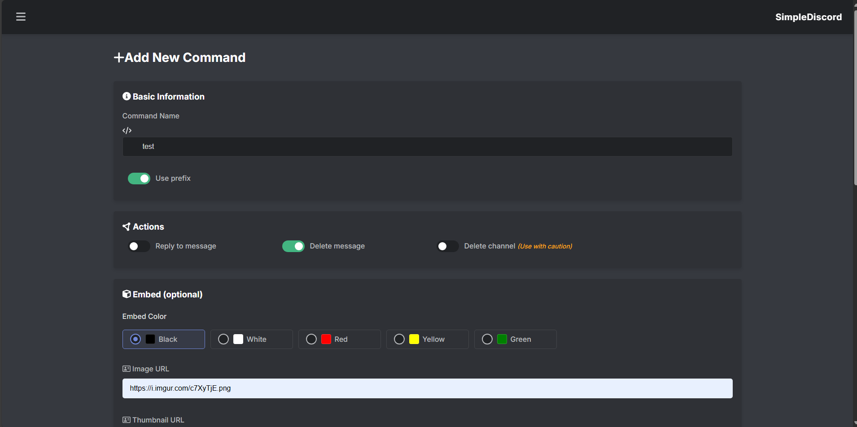Click the Embed cube icon
The width and height of the screenshot is (857, 427).
click(127, 294)
